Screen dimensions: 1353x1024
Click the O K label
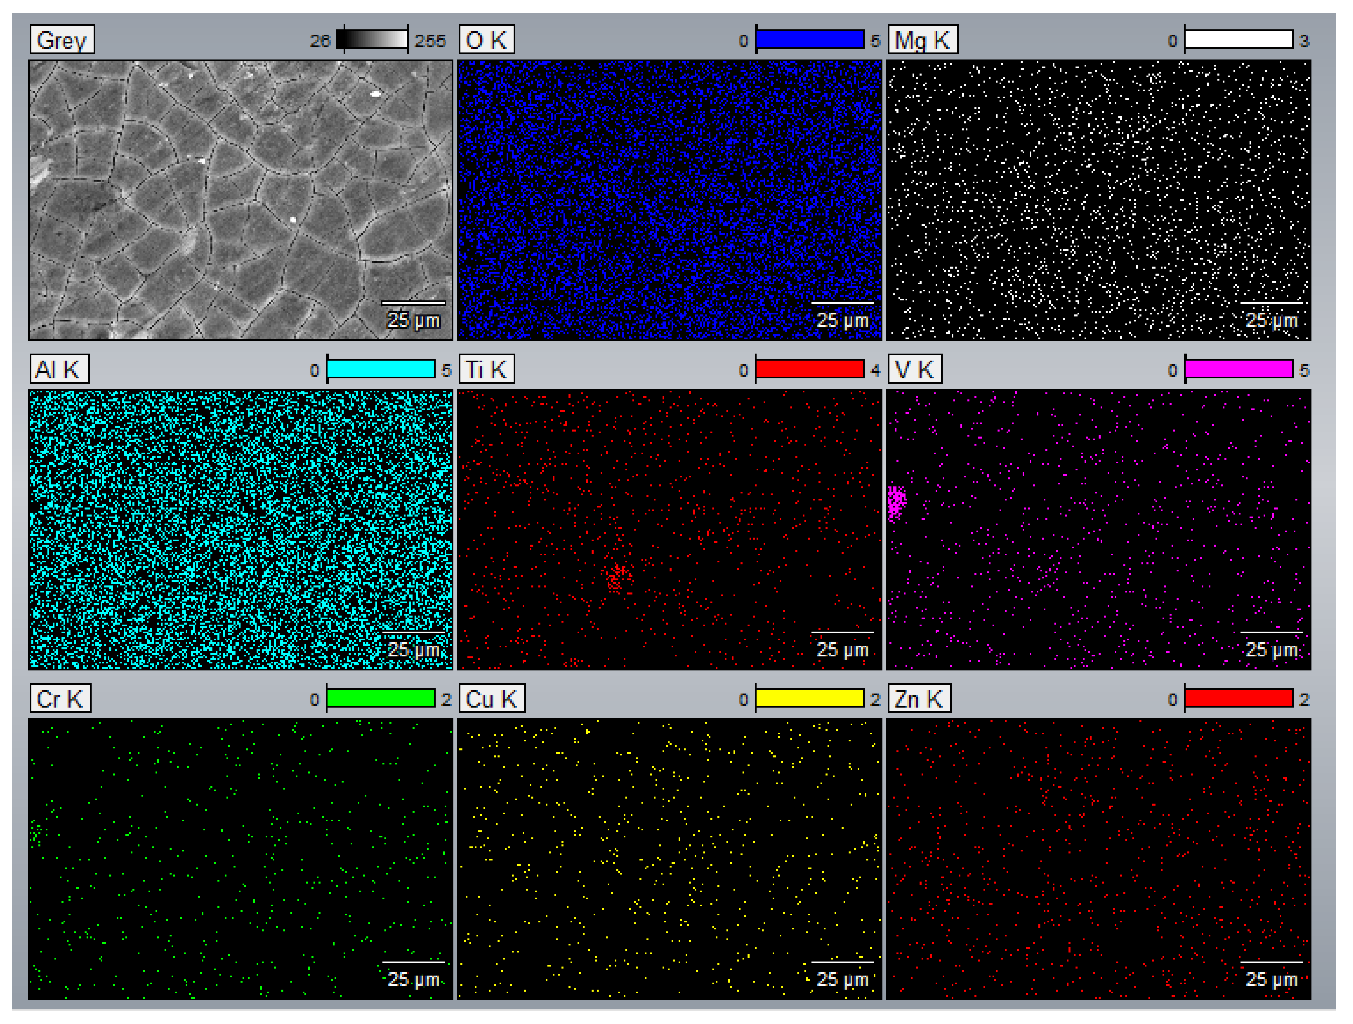pos(486,40)
